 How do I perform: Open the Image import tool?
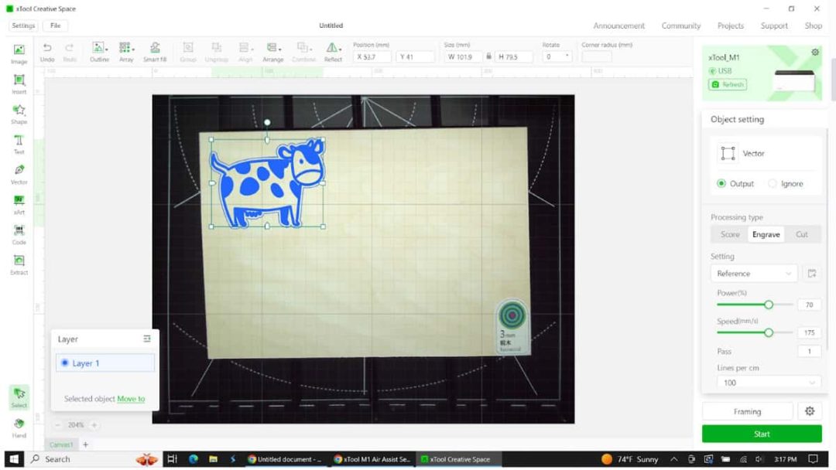(19, 53)
